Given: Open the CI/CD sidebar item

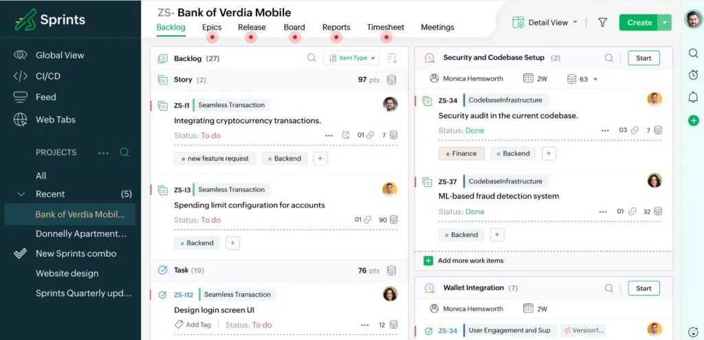Looking at the screenshot, I should click(47, 76).
